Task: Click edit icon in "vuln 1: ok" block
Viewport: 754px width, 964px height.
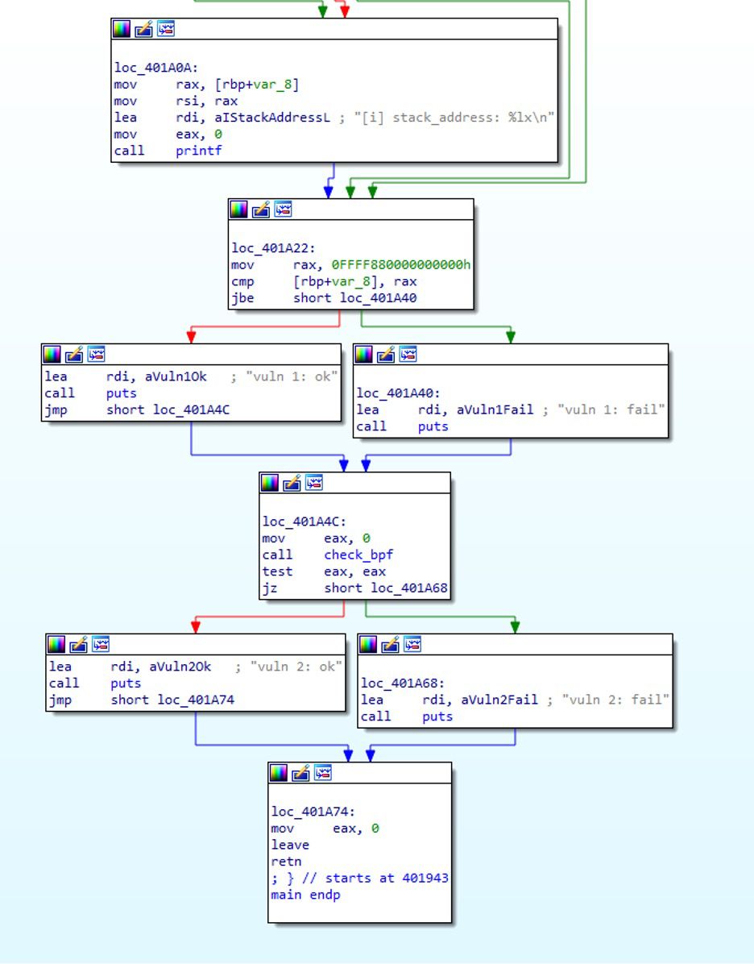Action: coord(74,354)
